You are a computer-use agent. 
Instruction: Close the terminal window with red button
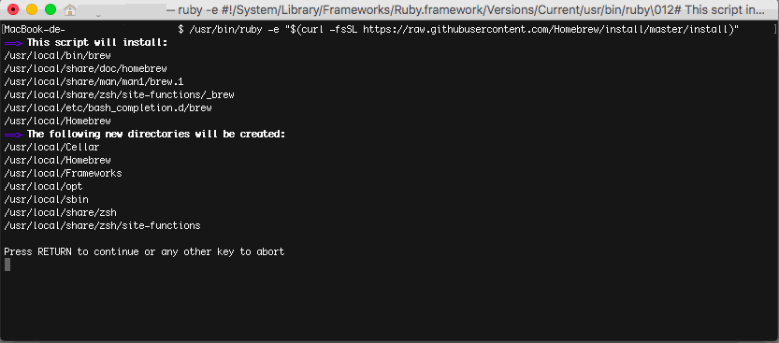coord(13,9)
